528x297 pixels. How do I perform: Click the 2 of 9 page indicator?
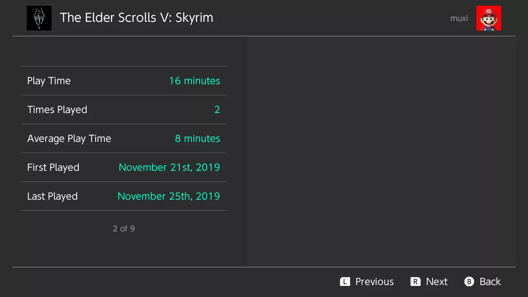click(124, 229)
